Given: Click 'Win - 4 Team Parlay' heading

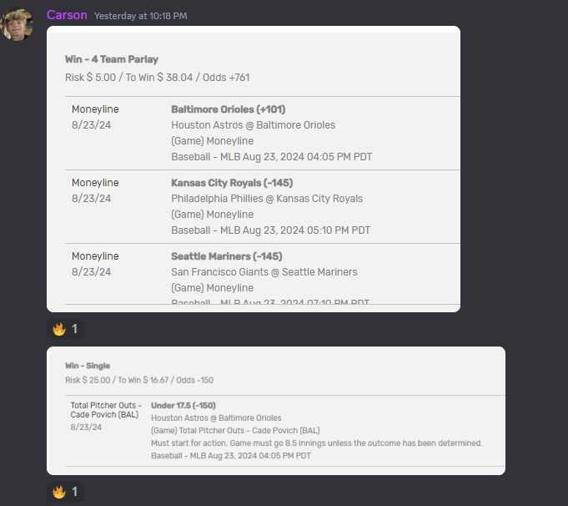Looking at the screenshot, I should (x=112, y=59).
